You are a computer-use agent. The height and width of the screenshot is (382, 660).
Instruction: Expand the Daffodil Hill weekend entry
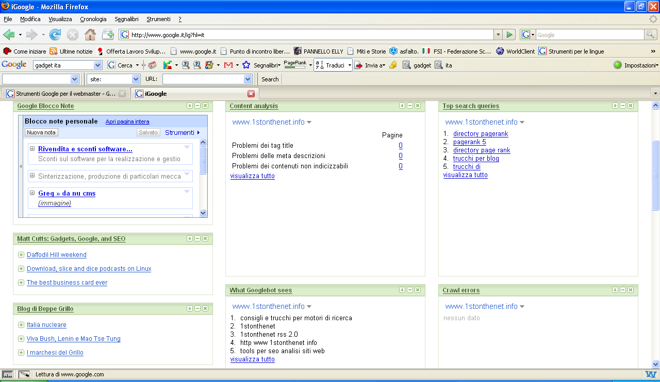click(x=21, y=255)
